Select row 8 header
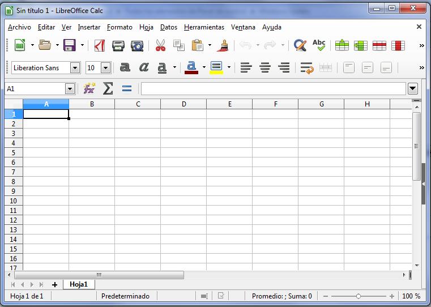The image size is (431, 307). click(x=14, y=181)
